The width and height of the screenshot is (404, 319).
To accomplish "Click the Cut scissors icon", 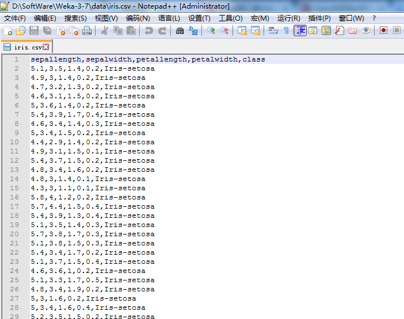I will (x=105, y=30).
